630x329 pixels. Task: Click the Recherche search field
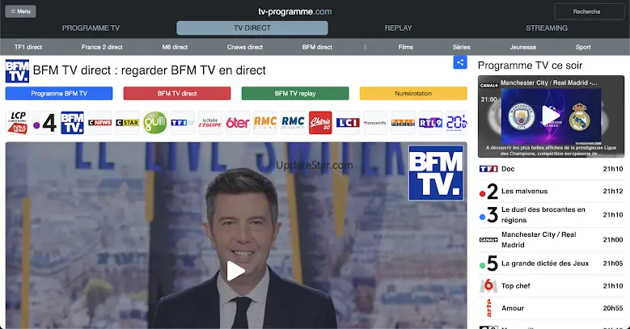587,11
